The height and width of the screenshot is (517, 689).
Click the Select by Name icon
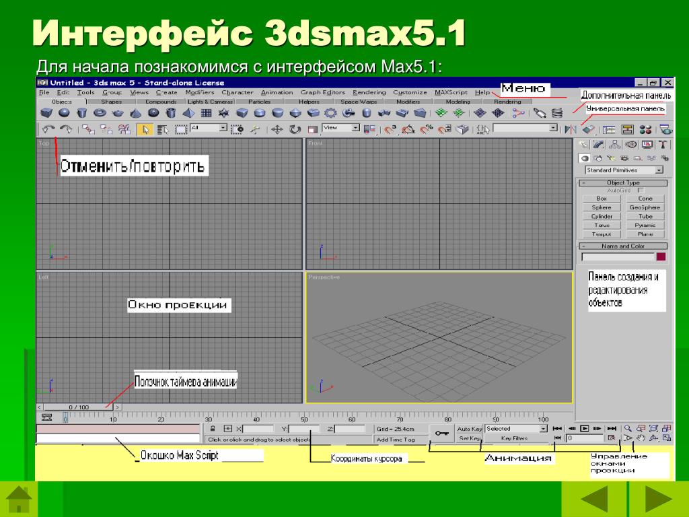163,130
